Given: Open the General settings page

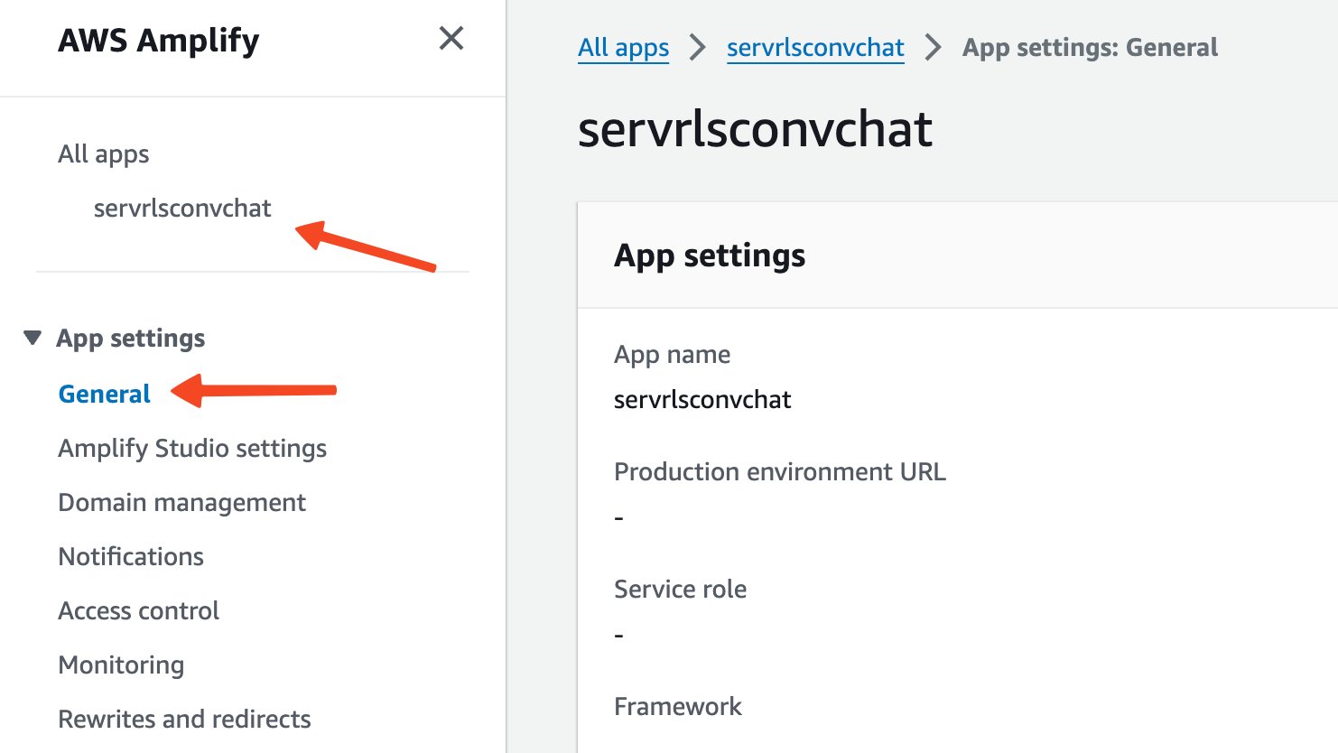Looking at the screenshot, I should 104,395.
